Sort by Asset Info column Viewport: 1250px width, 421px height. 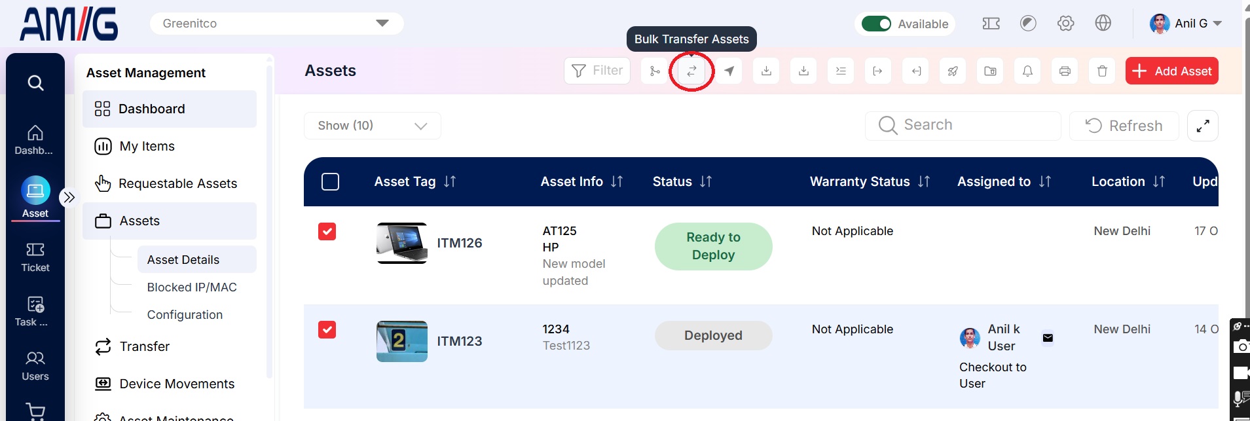tap(617, 181)
